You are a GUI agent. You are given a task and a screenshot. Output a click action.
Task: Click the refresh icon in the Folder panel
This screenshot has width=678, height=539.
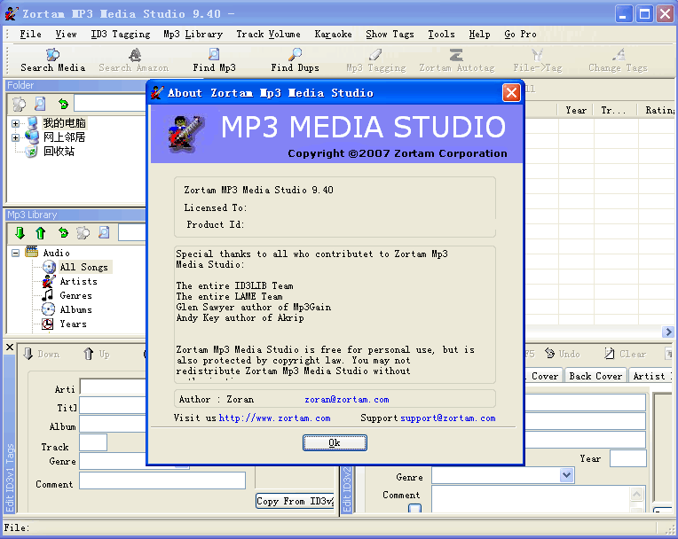pos(62,104)
